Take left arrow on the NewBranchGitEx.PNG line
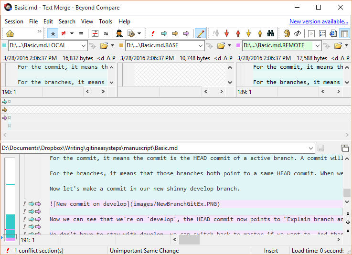Image resolution: width=352 pixels, height=255 pixels. [x=32, y=204]
